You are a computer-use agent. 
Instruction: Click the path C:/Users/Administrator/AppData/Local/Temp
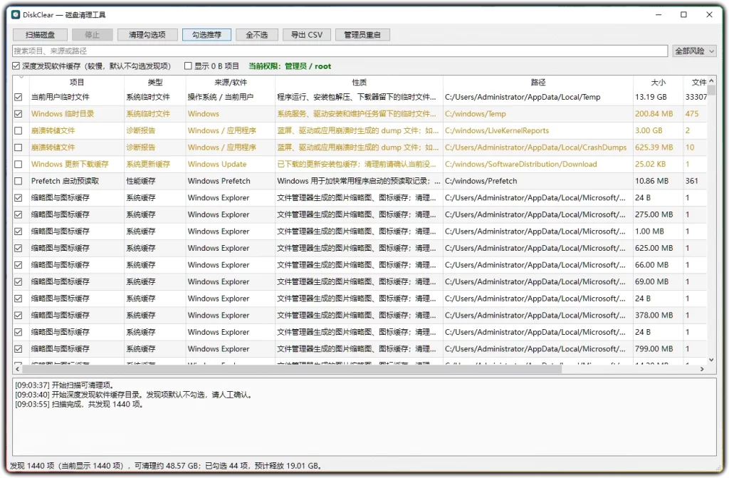523,98
